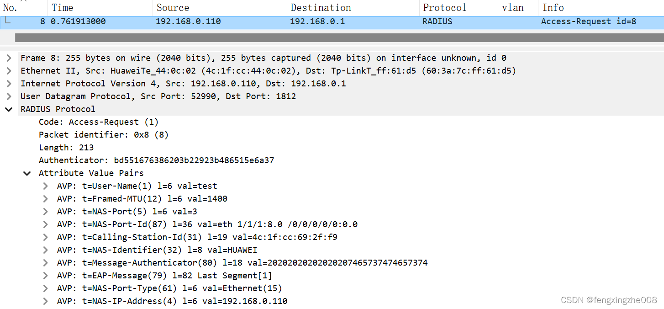Expand Internet Protocol Version 4 details
This screenshot has width=664, height=309.
point(9,83)
